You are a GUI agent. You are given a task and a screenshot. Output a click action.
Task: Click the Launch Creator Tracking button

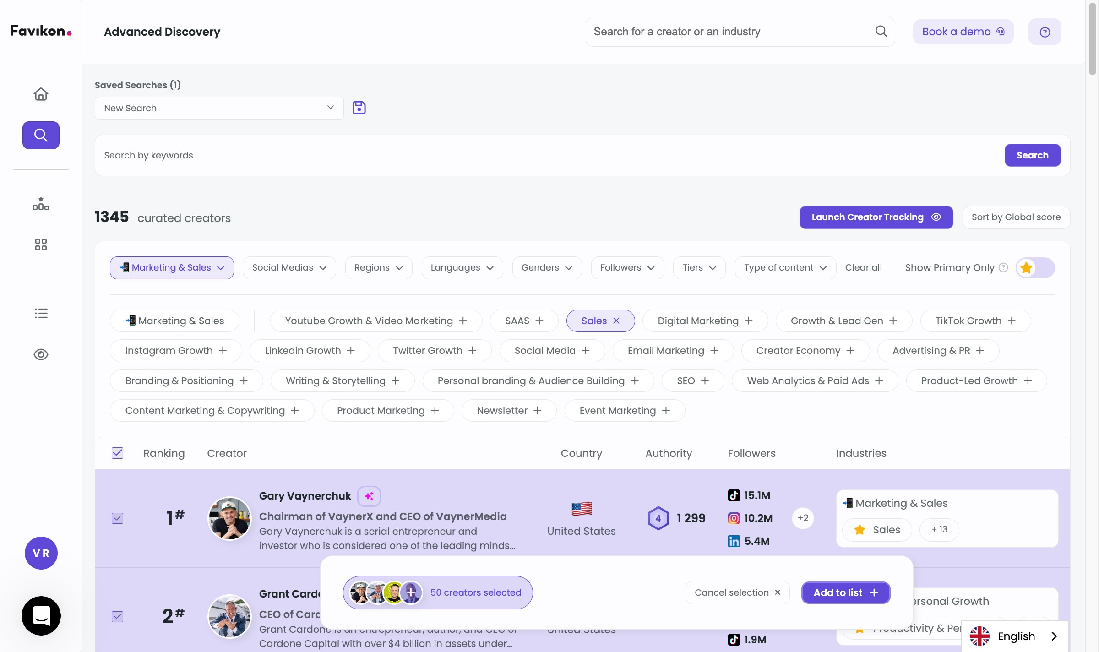pyautogui.click(x=876, y=217)
